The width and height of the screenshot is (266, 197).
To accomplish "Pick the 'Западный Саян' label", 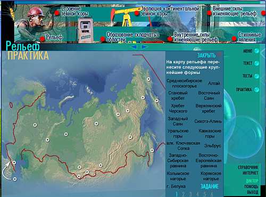I will (x=178, y=121).
